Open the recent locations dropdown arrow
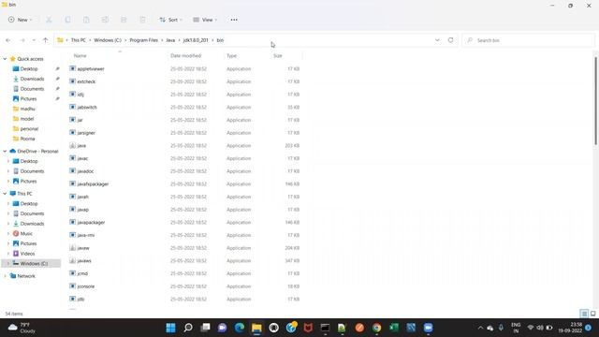Image resolution: width=599 pixels, height=337 pixels. (34, 40)
